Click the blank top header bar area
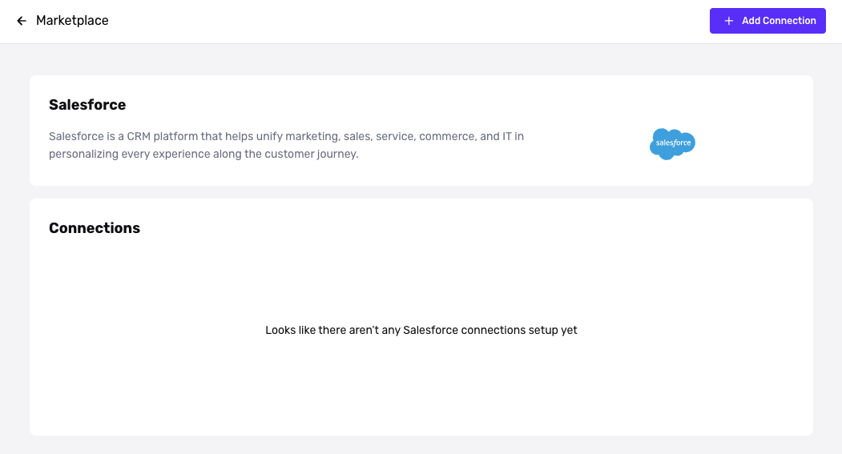Image resolution: width=842 pixels, height=454 pixels. (x=408, y=21)
